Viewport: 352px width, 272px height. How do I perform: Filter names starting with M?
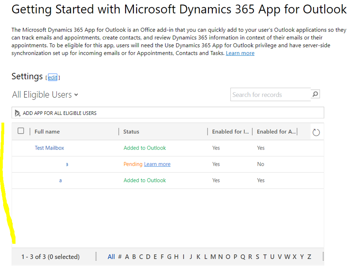[213, 257]
